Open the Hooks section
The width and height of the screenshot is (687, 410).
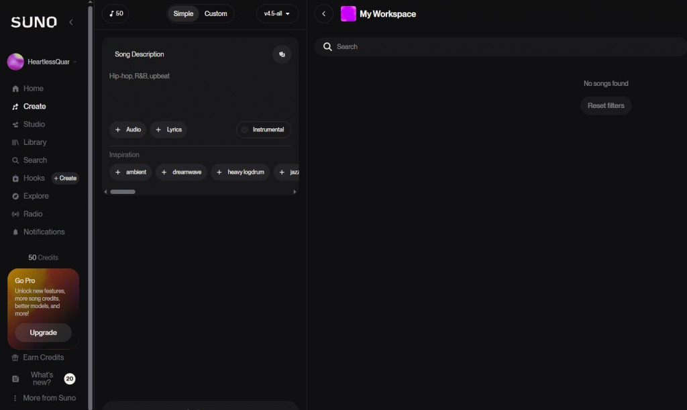pos(34,178)
